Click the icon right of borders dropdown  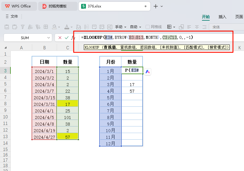pyautogui.click(x=181, y=27)
